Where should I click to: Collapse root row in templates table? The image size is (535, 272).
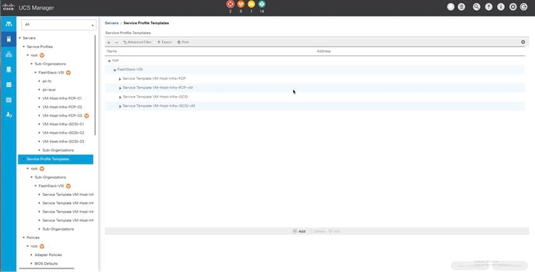(109, 61)
